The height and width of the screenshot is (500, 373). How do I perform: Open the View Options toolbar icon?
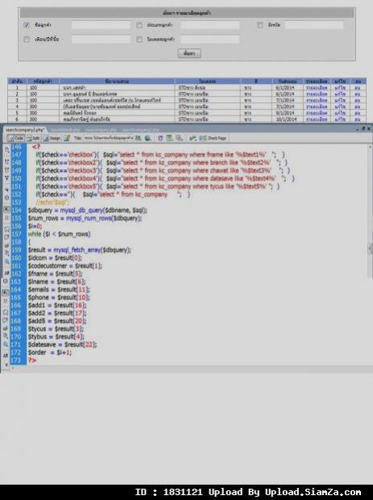click(x=169, y=138)
